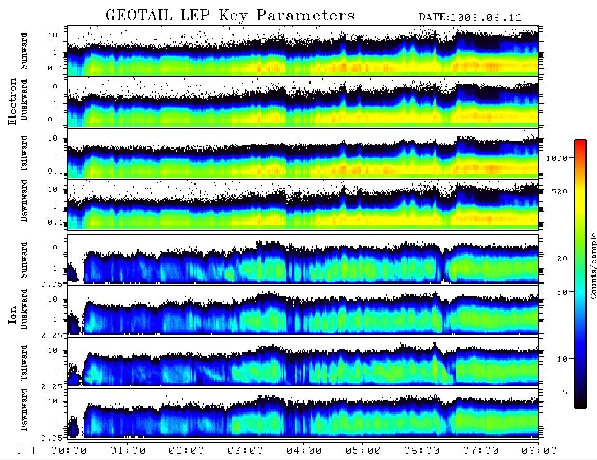This screenshot has width=597, height=460.
Task: Click the "Dawnward" label of the Electron group
Action: click(x=24, y=201)
